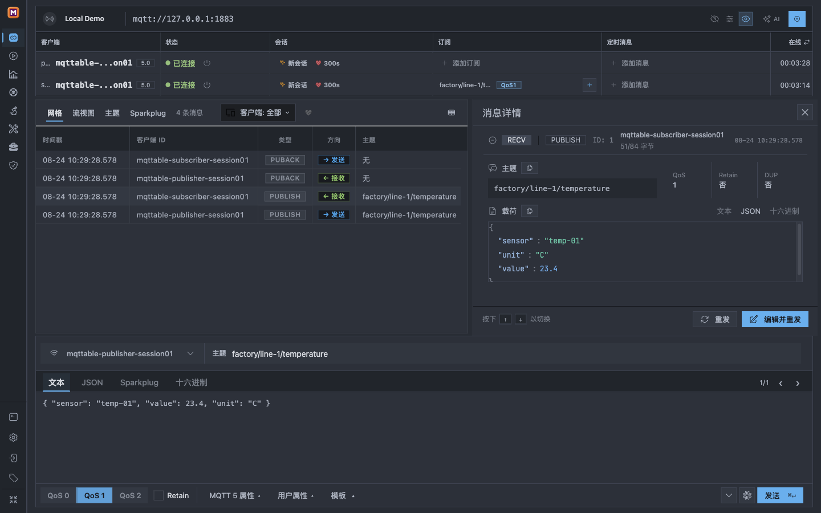Toggle the highlighted eye view button
821x513 pixels.
tap(746, 19)
